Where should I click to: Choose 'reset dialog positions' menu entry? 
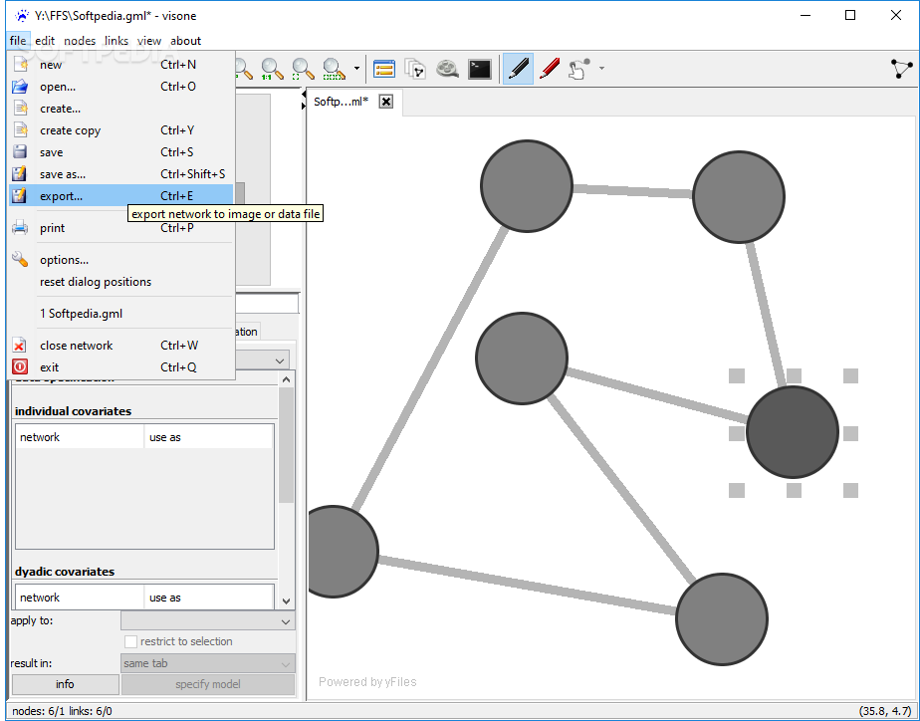(120, 282)
